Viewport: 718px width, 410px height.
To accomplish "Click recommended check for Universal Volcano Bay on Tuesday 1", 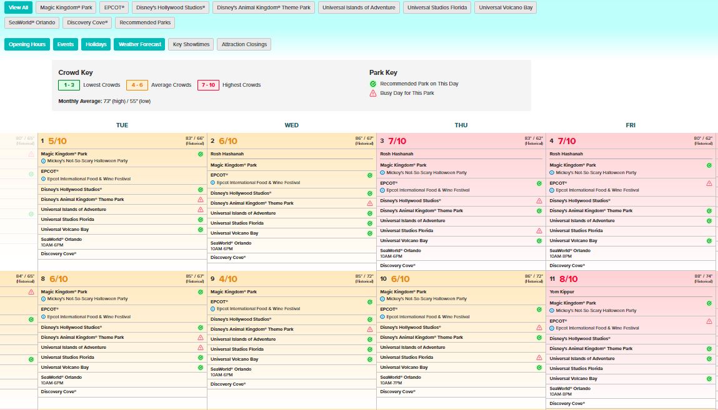I will pyautogui.click(x=201, y=230).
